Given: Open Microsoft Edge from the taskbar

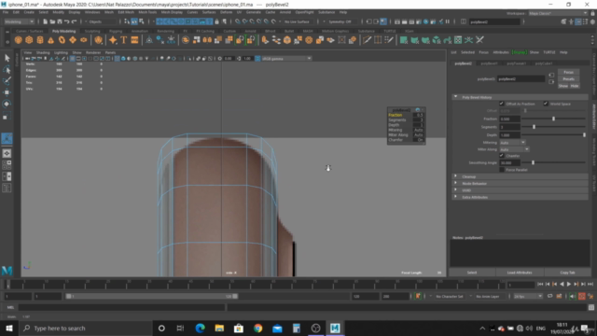Looking at the screenshot, I should (200, 328).
